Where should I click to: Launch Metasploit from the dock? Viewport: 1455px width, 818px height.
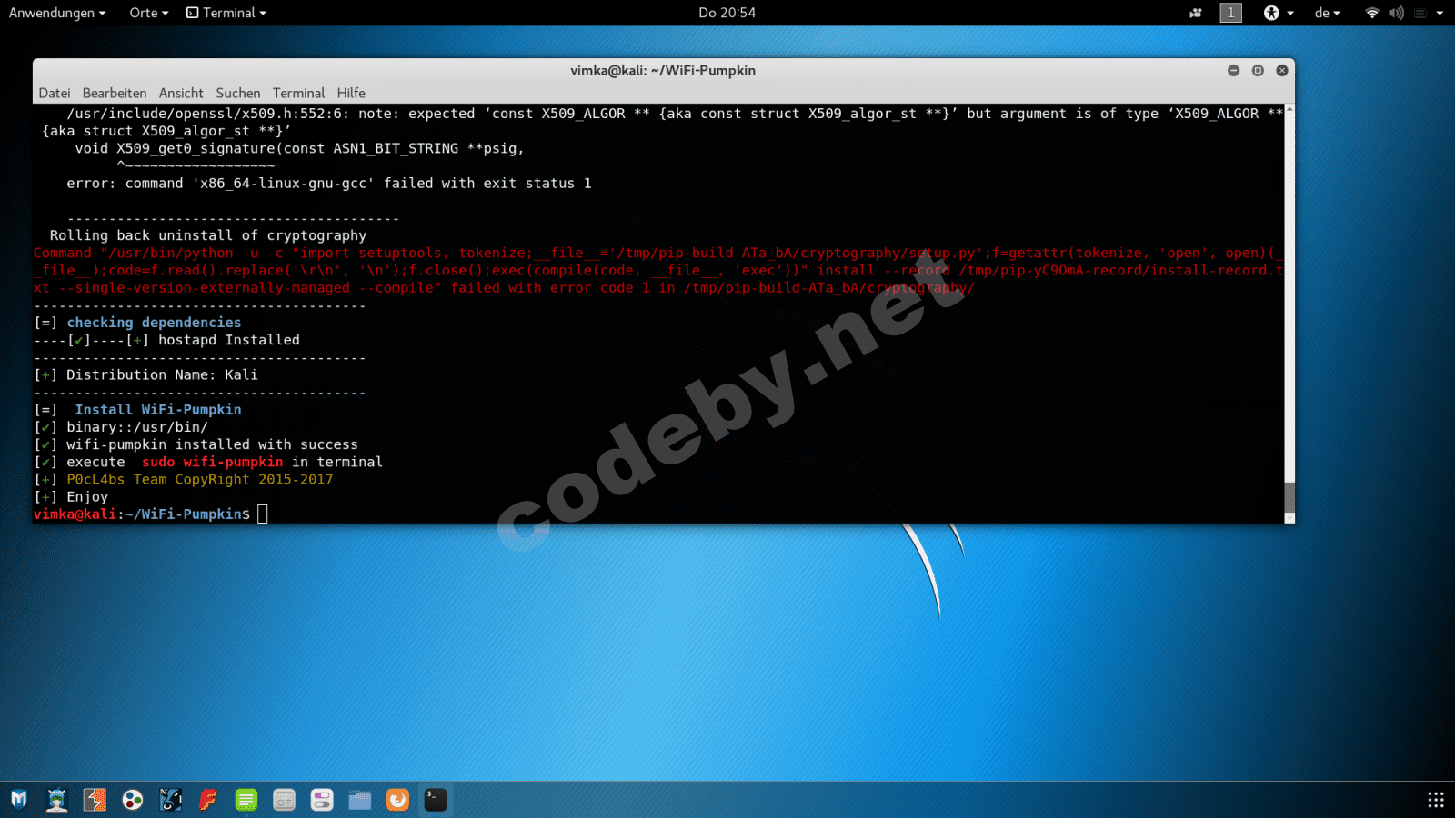(19, 800)
